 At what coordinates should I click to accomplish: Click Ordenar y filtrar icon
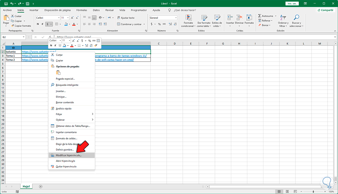pyautogui.click(x=283, y=18)
